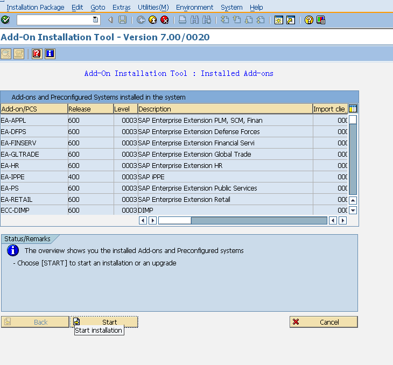Click the green checkmark Enter icon
393x365 pixels.
(x=5, y=20)
